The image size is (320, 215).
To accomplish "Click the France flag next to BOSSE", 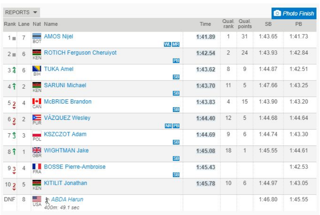I will 37,166.
